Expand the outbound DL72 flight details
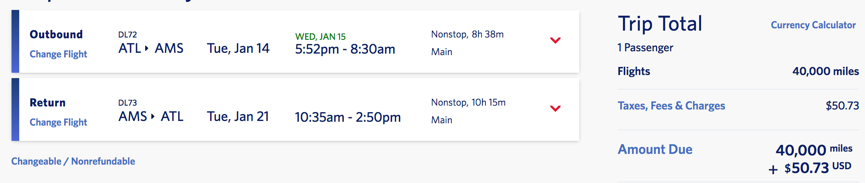 point(555,40)
